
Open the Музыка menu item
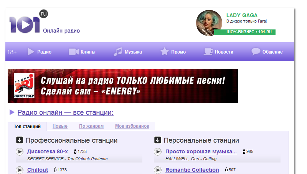coord(133,52)
